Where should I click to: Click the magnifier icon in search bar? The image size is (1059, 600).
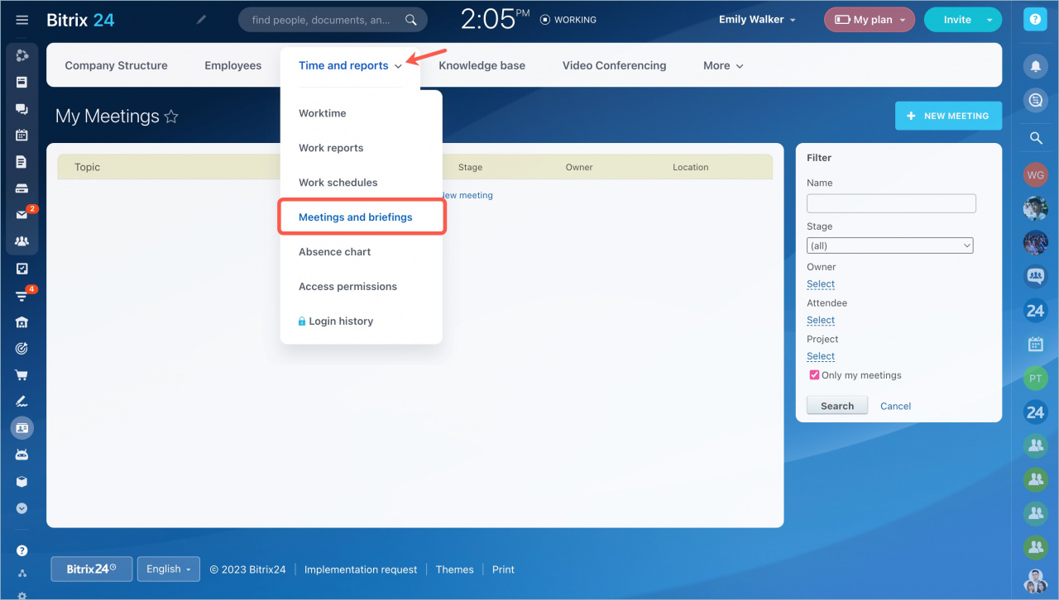tap(410, 20)
